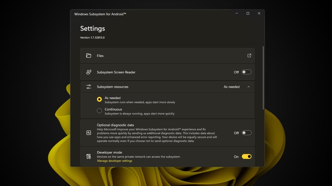Click the minimize icon on the window

pos(236,13)
